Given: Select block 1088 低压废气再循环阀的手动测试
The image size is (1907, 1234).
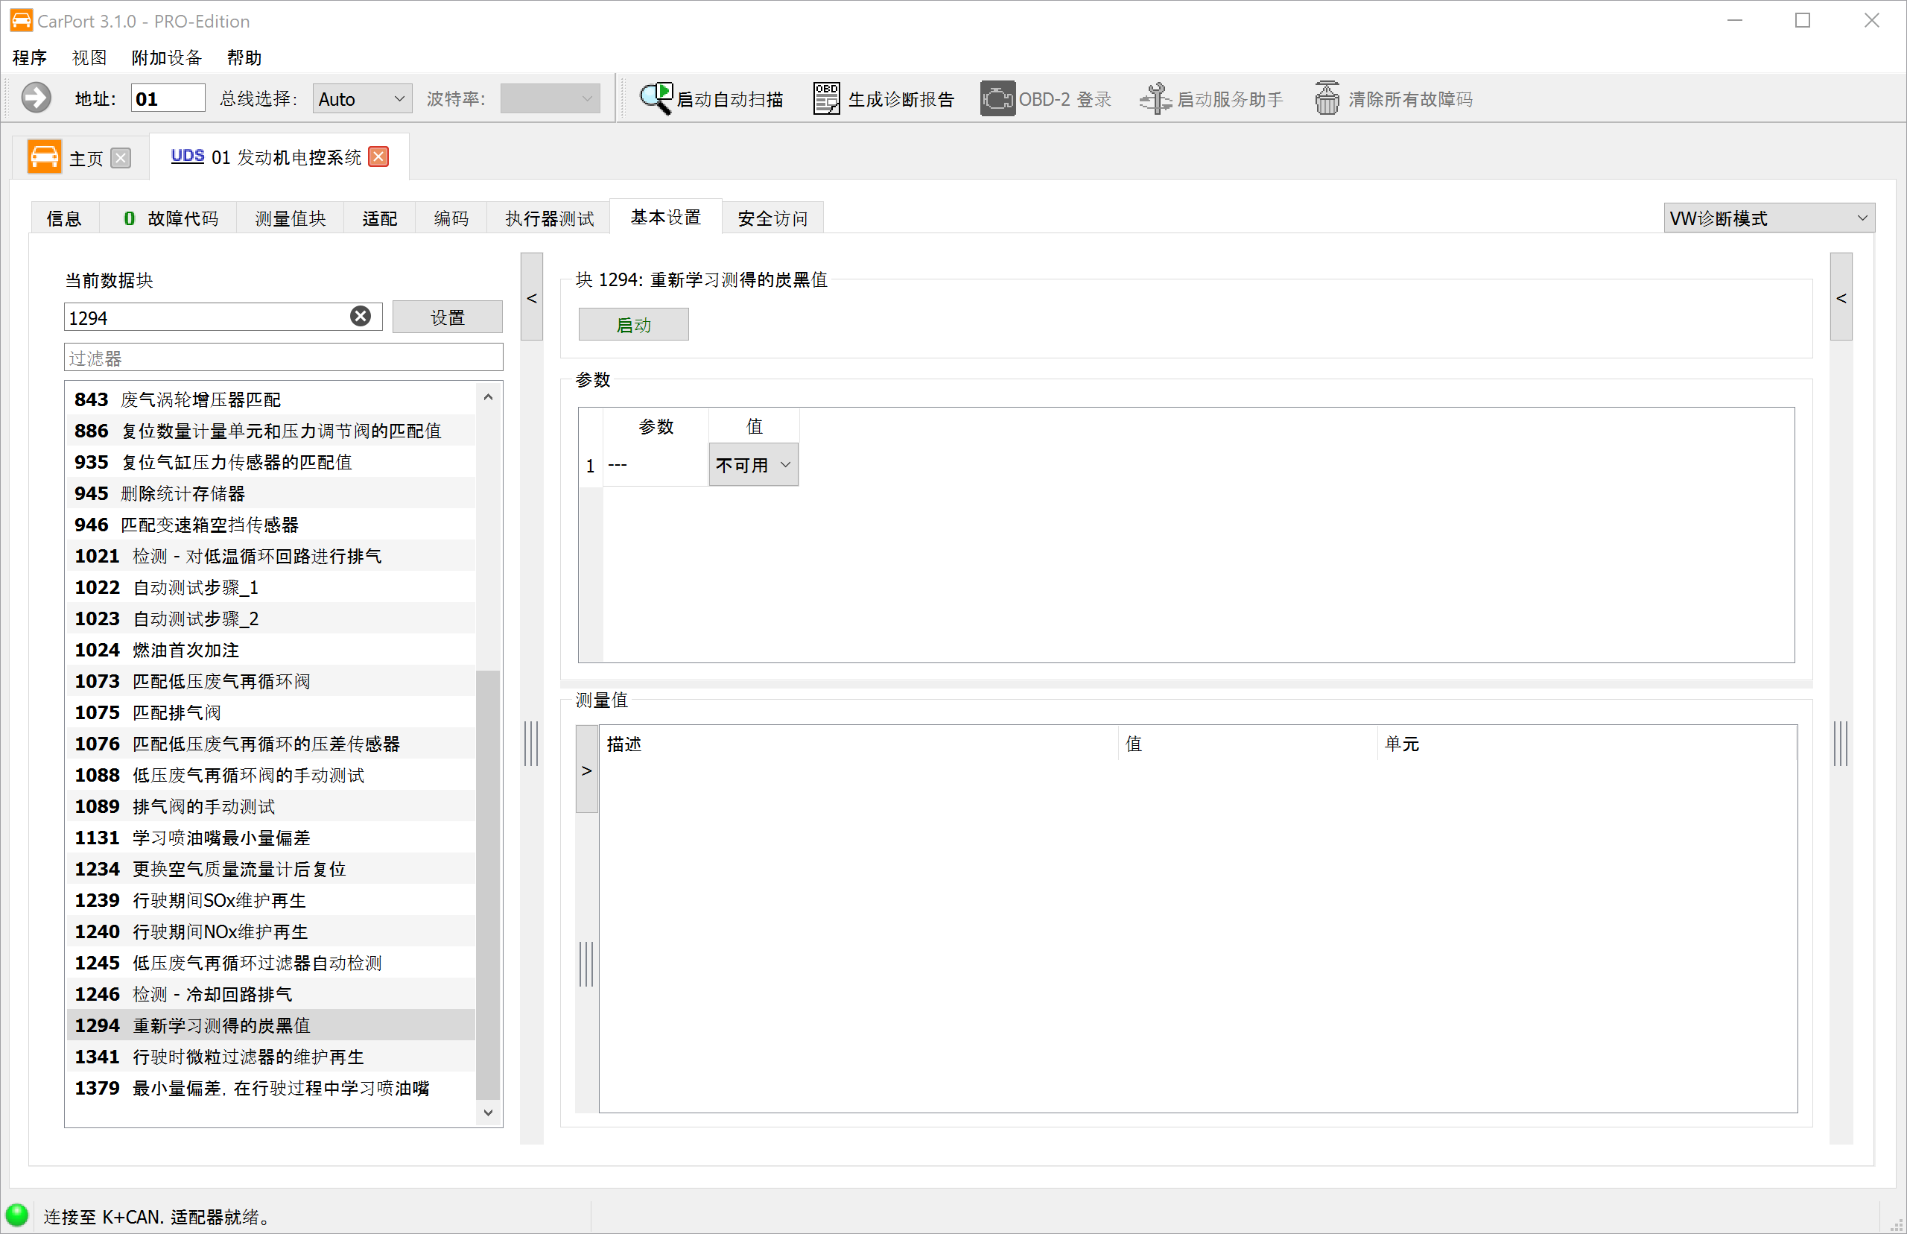Looking at the screenshot, I should click(270, 775).
